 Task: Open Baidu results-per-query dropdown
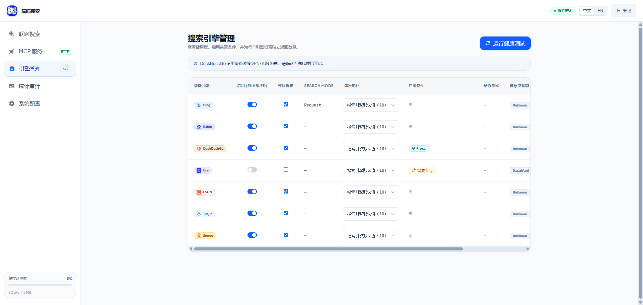pyautogui.click(x=371, y=127)
